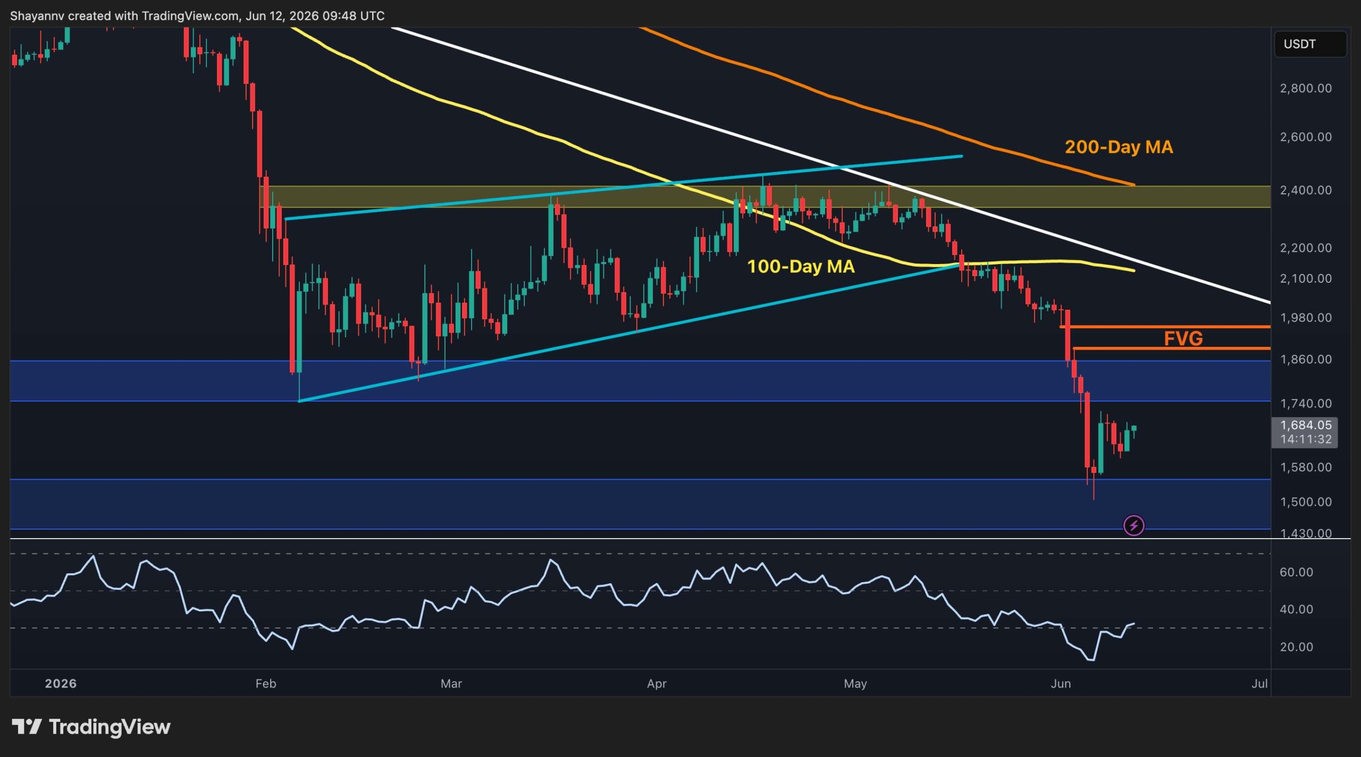Screen dimensions: 1361x757
Task: Click the Jun label on time axis
Action: click(x=1061, y=684)
